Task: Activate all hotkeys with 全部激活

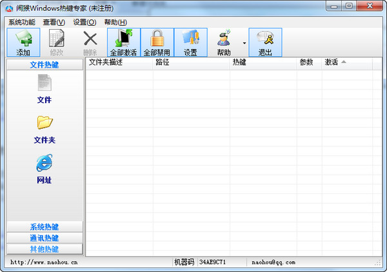Action: pyautogui.click(x=124, y=42)
